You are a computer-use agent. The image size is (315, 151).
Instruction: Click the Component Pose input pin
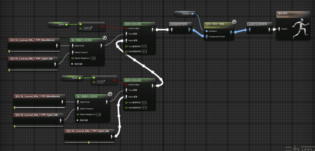(x=207, y=37)
